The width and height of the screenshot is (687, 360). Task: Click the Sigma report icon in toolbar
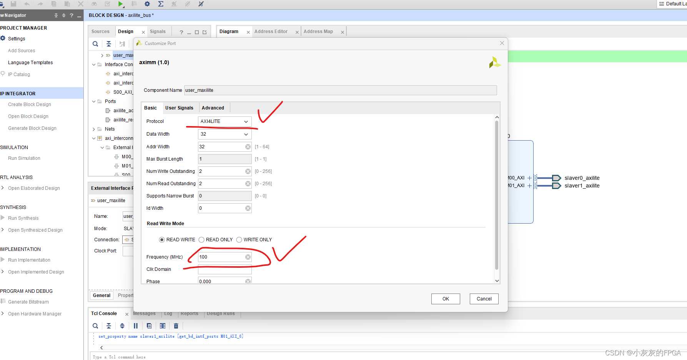(x=161, y=4)
